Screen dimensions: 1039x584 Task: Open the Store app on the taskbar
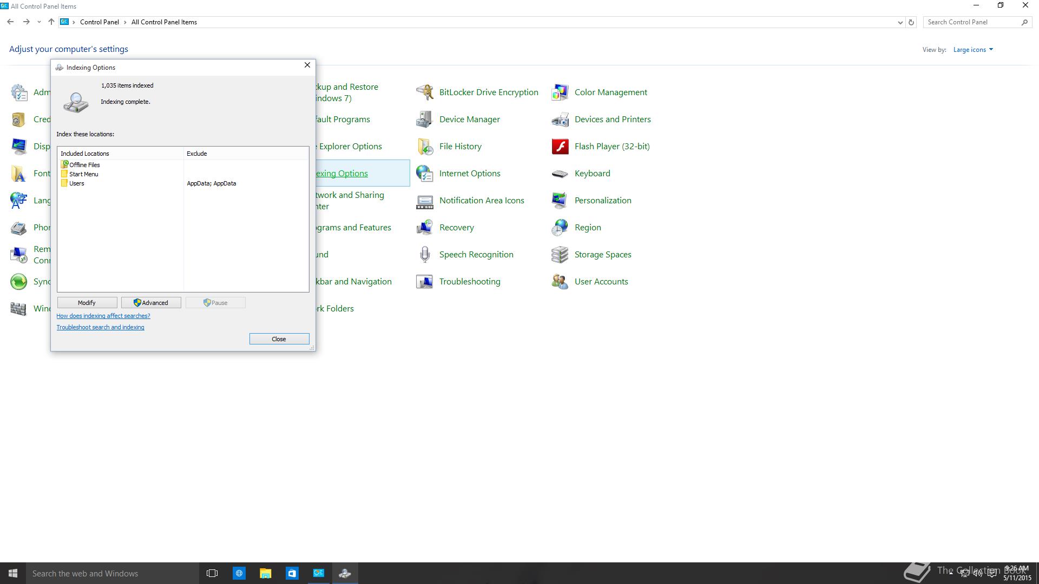pos(292,573)
